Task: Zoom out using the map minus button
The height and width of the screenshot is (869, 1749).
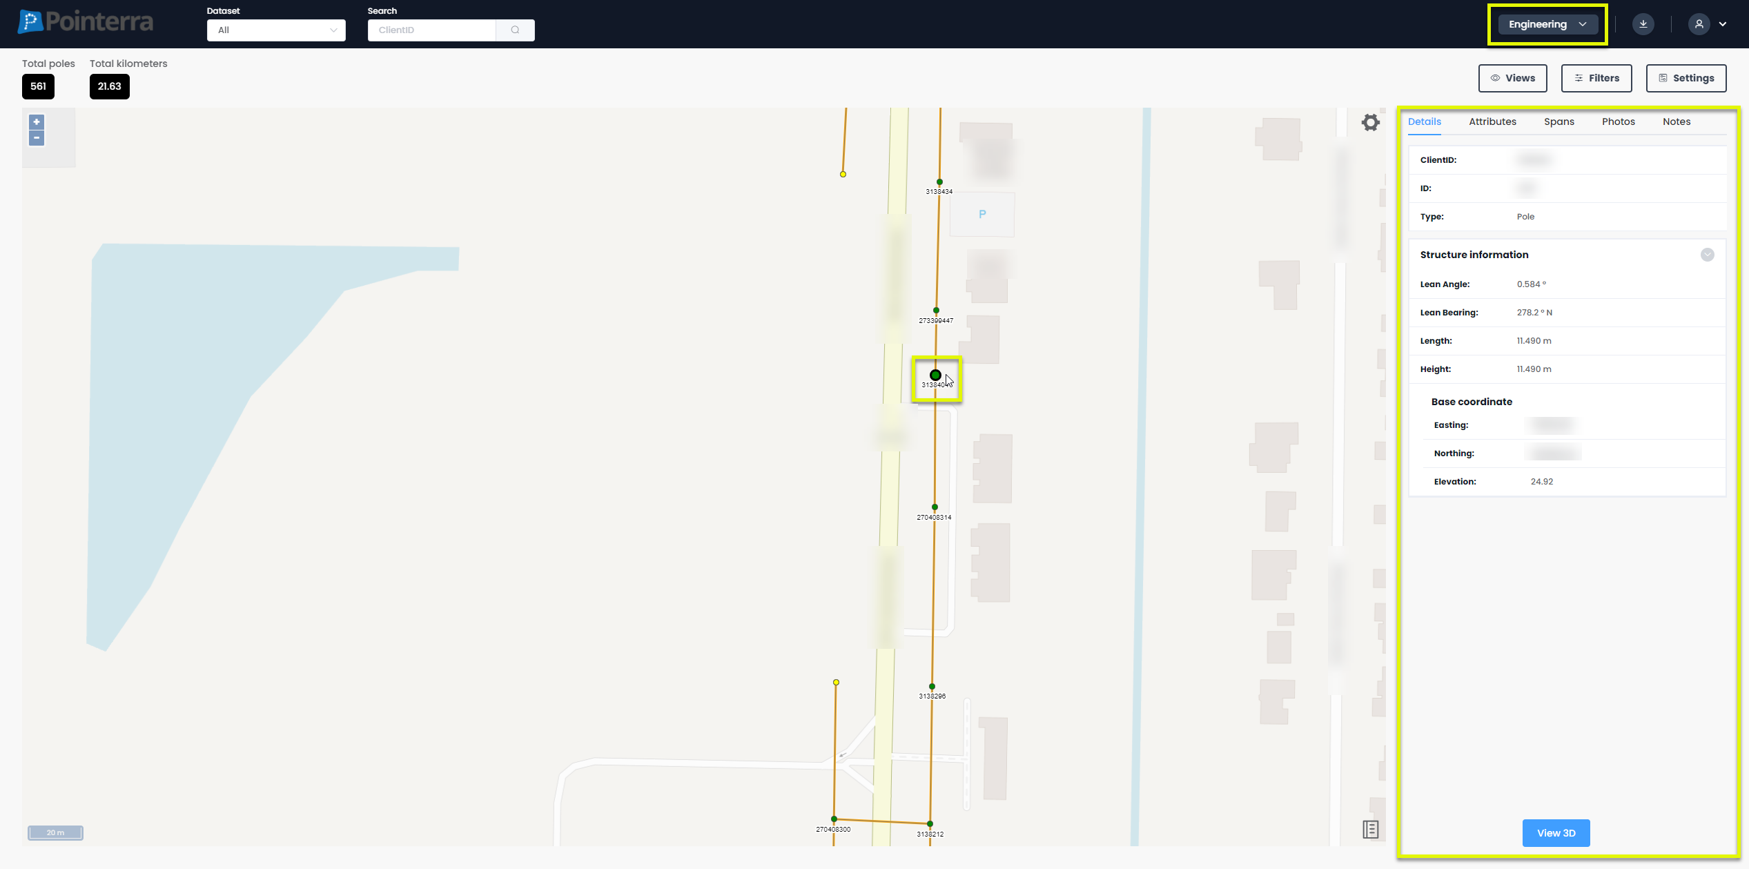Action: pos(37,138)
